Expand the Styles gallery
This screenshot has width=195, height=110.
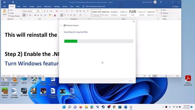pyautogui.click(x=157, y=16)
